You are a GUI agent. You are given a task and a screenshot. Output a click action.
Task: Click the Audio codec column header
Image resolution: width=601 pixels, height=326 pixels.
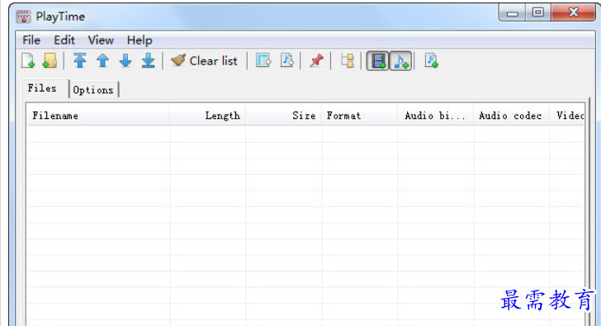[x=511, y=116]
